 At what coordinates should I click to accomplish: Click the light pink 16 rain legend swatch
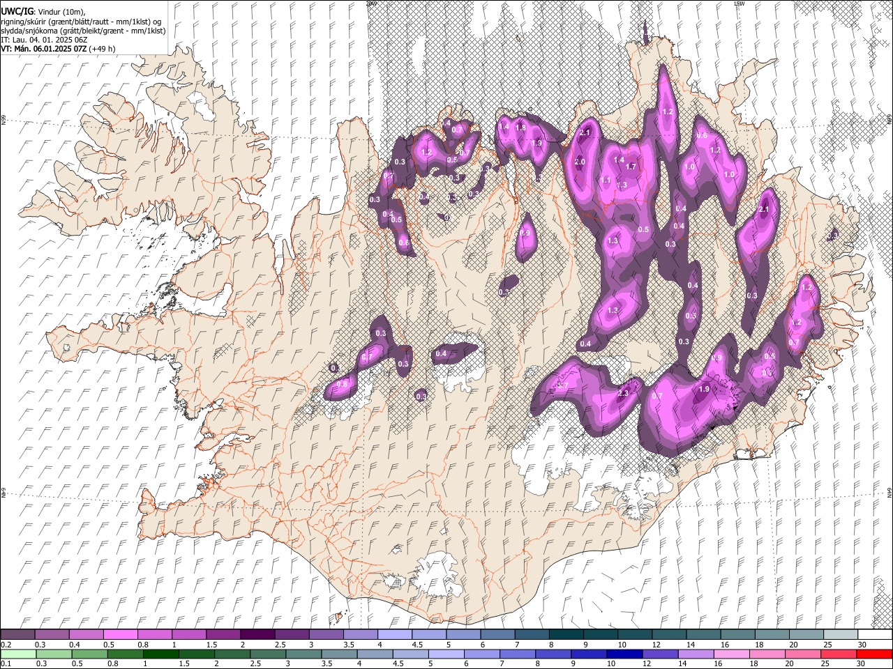(x=732, y=654)
